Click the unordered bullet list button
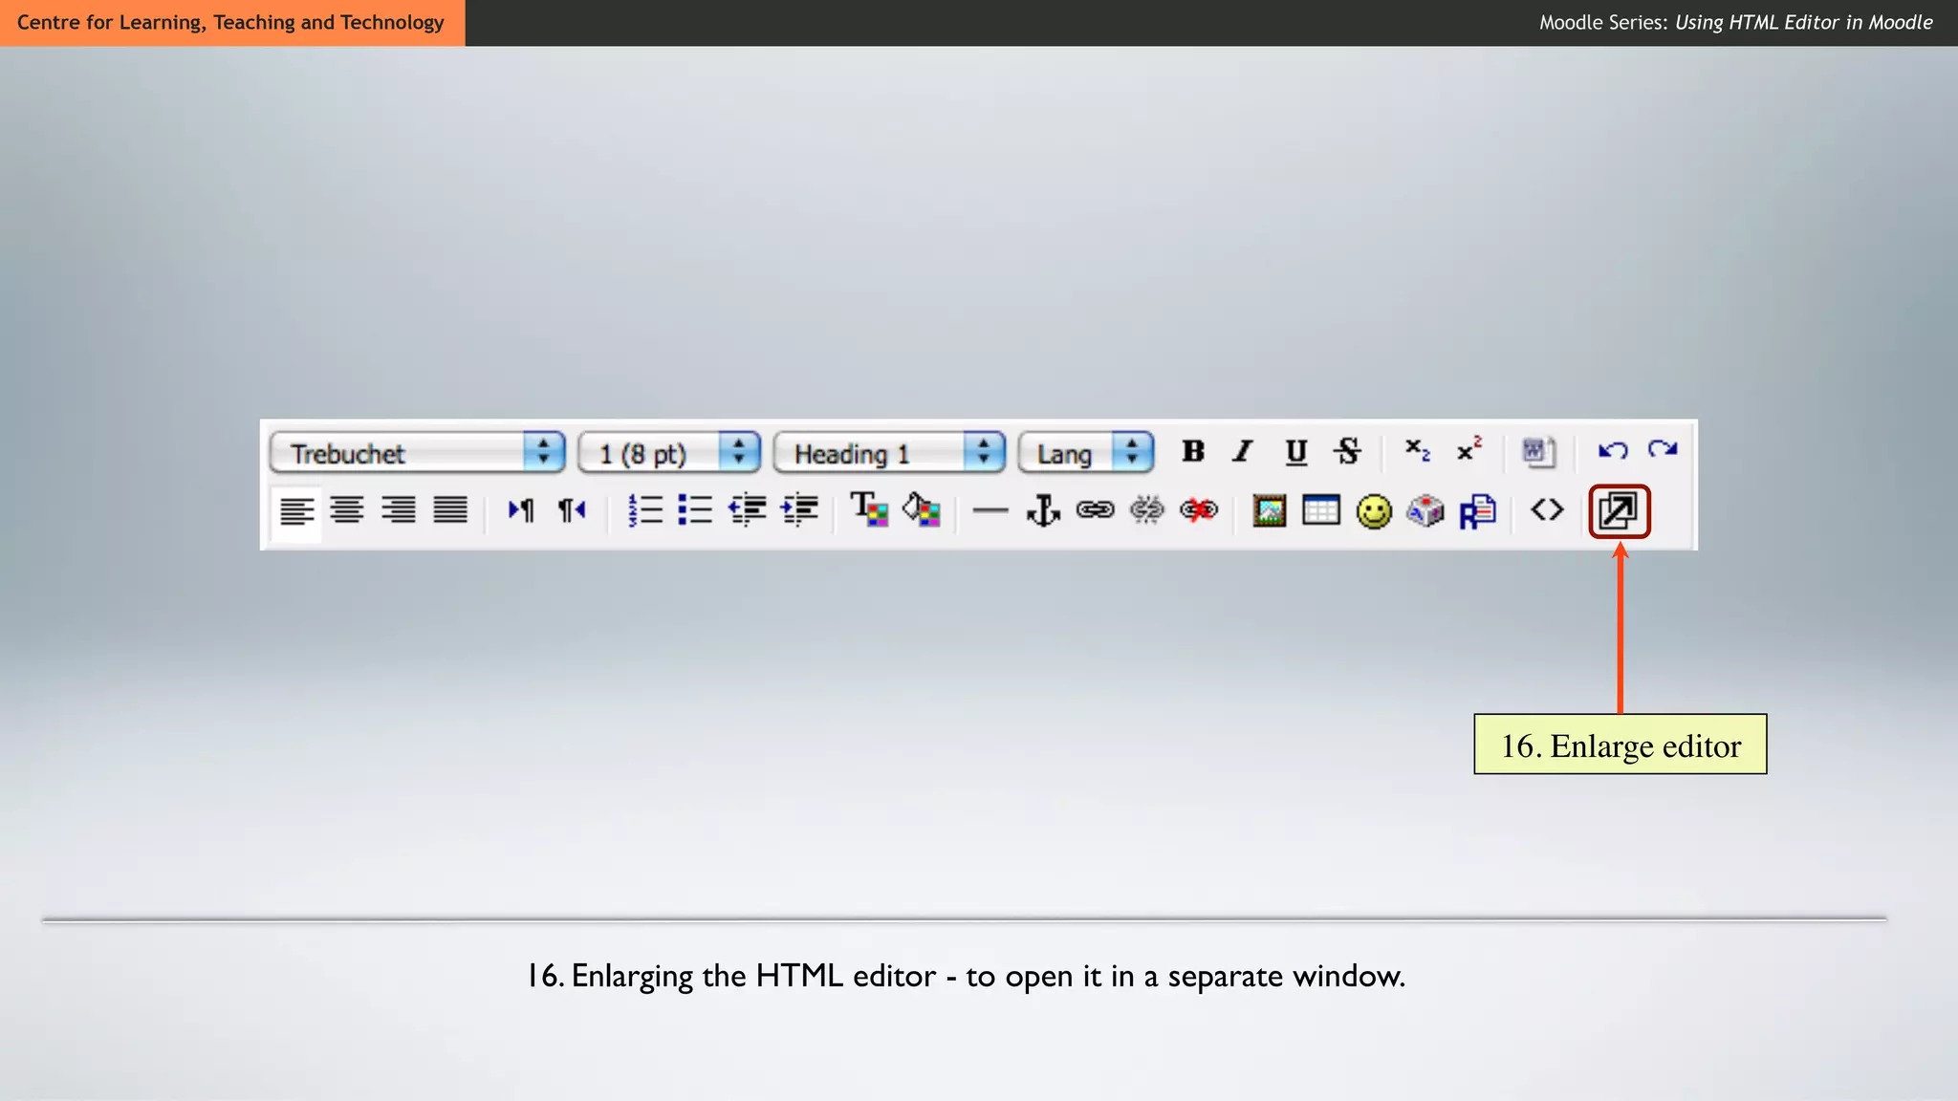1958x1101 pixels. tap(695, 510)
